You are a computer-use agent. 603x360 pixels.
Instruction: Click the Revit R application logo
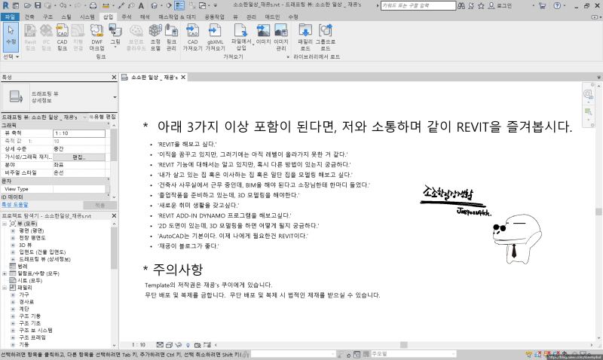[6, 5]
